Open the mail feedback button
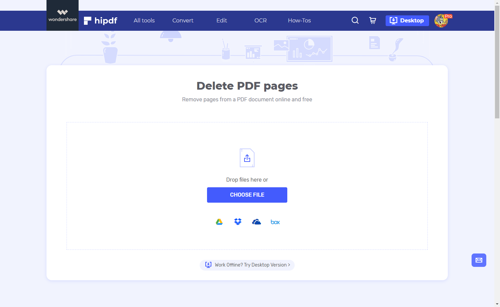This screenshot has height=307, width=500. (479, 260)
